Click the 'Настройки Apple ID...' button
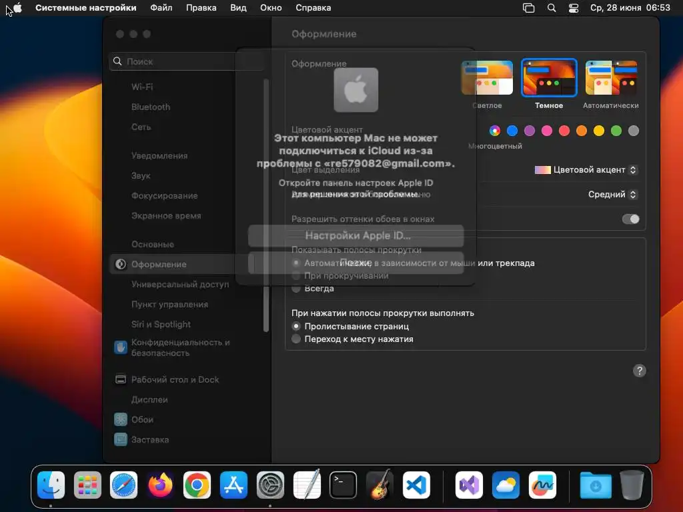 tap(356, 236)
